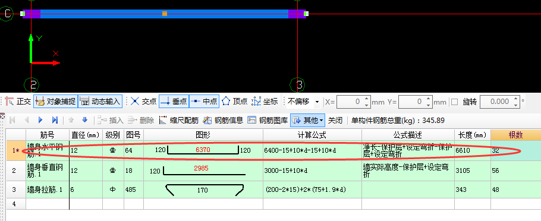Go to last record arrow icon
Viewport: 541px width, 221px height.
pyautogui.click(x=55, y=120)
